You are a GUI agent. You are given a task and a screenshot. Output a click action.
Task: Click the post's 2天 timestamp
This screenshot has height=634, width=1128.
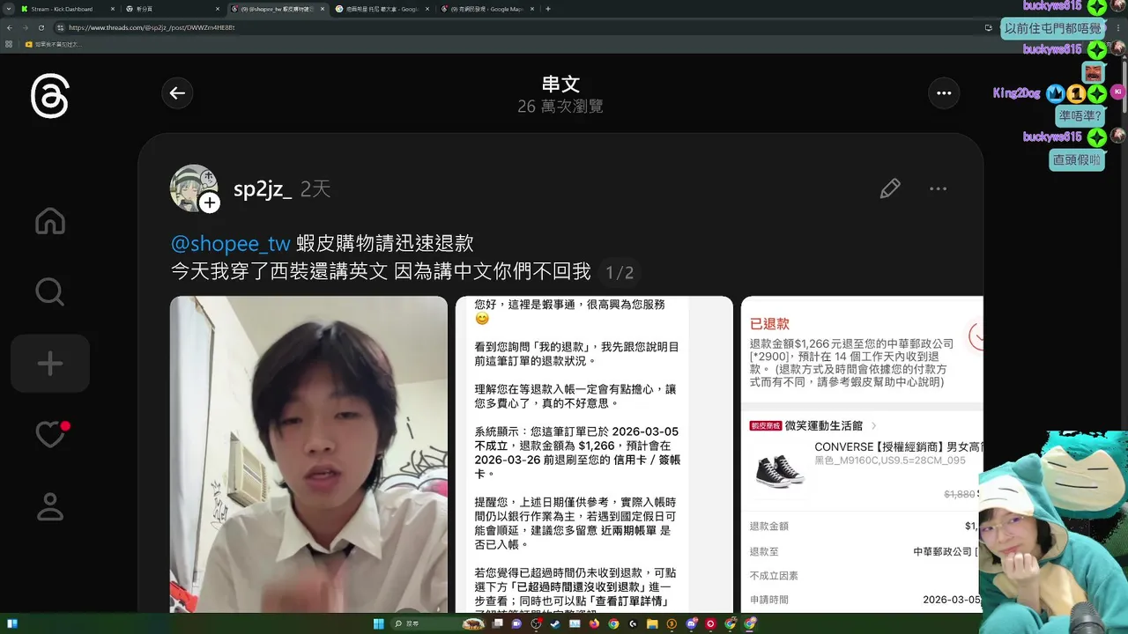[x=315, y=188]
